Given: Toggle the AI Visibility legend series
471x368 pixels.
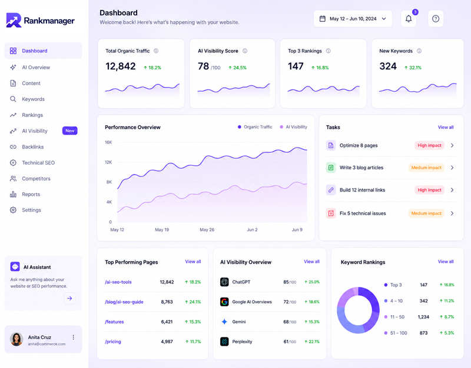Looking at the screenshot, I should (x=293, y=127).
